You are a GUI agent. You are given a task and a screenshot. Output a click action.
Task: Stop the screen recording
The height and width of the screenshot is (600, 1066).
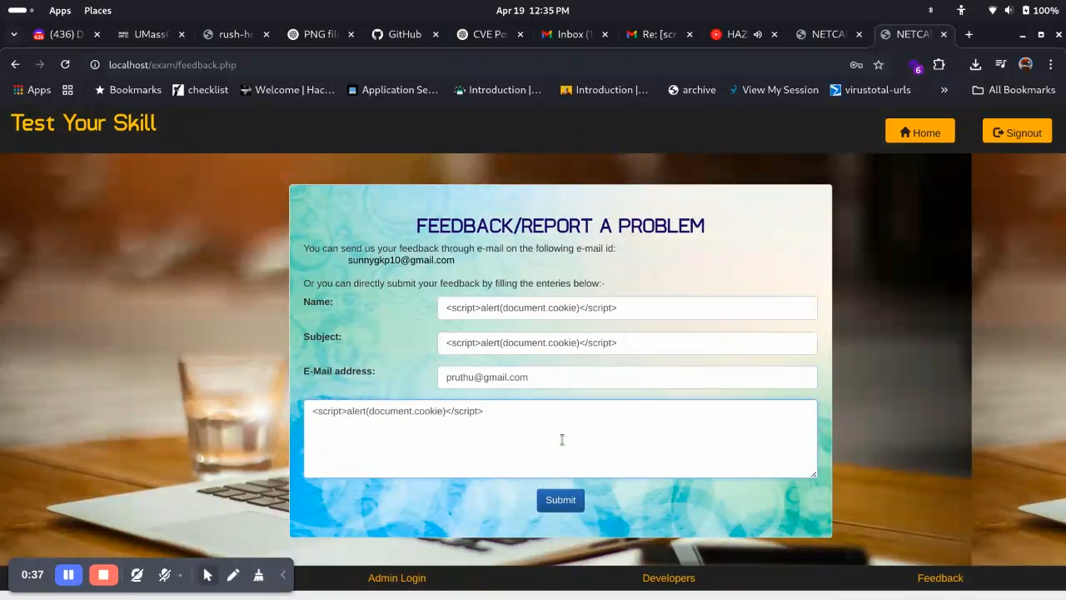click(x=103, y=575)
